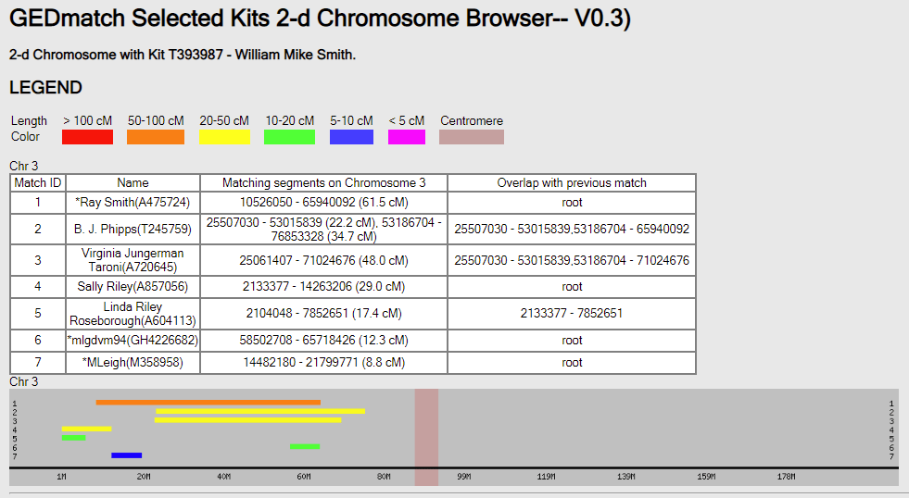Click the orange segment bar for match 1
This screenshot has width=909, height=498.
208,403
